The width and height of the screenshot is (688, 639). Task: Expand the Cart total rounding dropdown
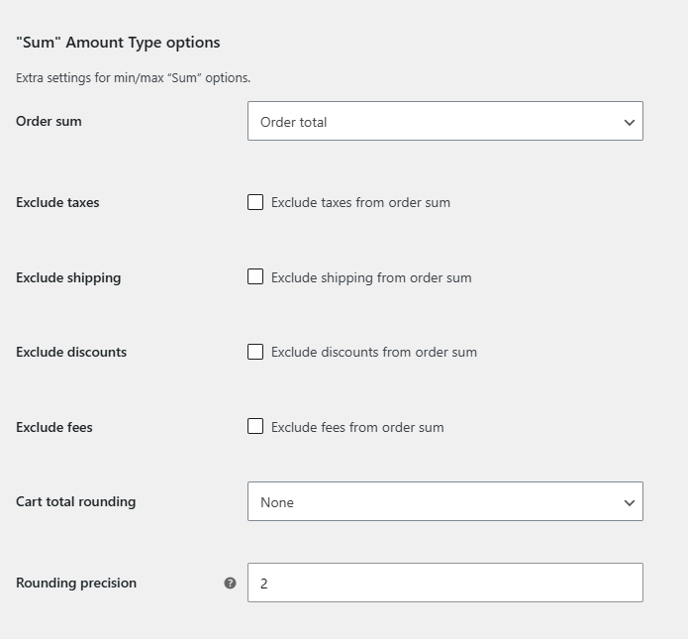(445, 501)
